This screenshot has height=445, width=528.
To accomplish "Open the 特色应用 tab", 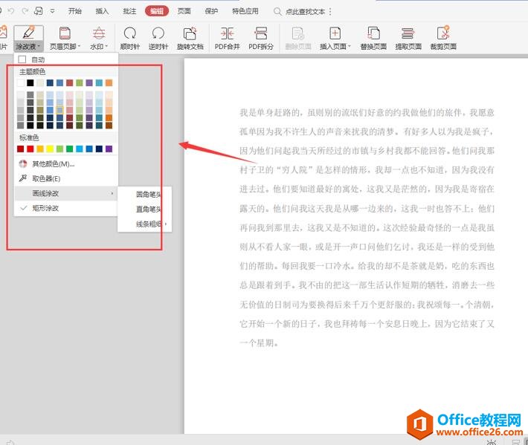I will tap(245, 11).
